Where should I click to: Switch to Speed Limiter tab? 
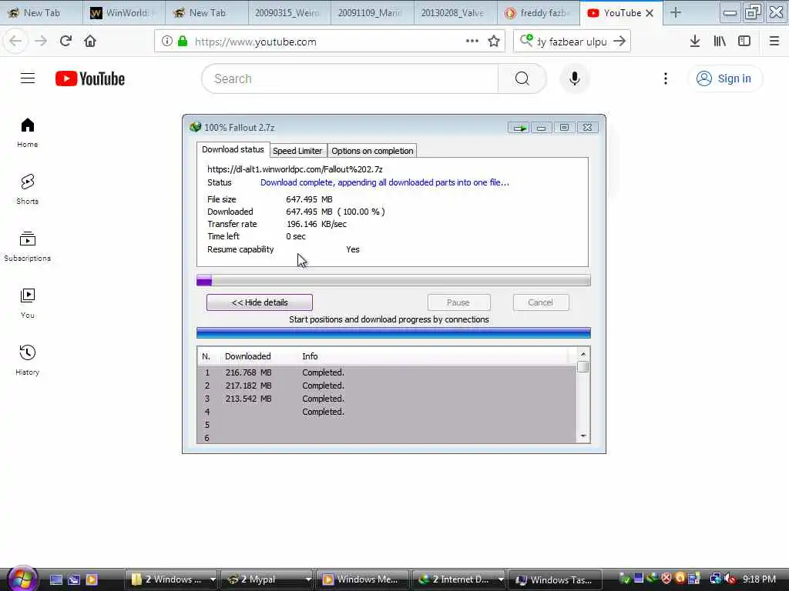point(297,151)
